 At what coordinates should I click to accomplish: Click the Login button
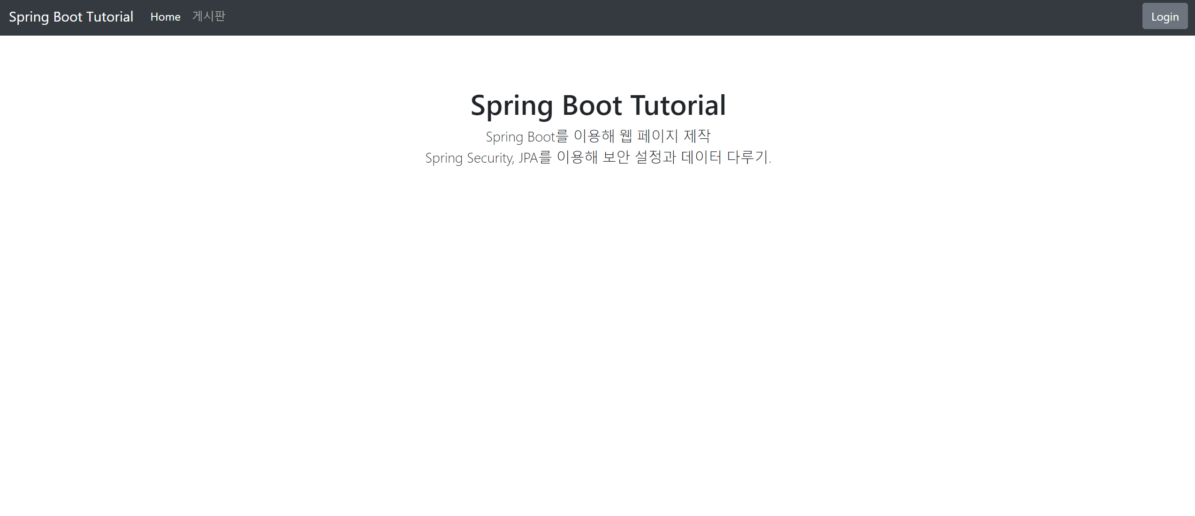tap(1165, 16)
